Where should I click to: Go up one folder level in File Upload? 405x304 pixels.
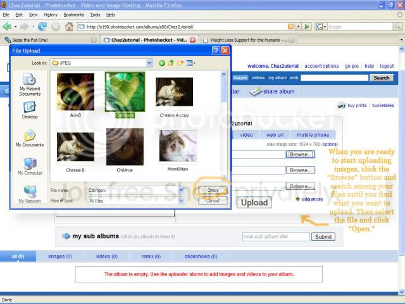pyautogui.click(x=171, y=63)
